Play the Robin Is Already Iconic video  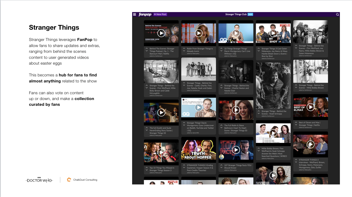198,33
